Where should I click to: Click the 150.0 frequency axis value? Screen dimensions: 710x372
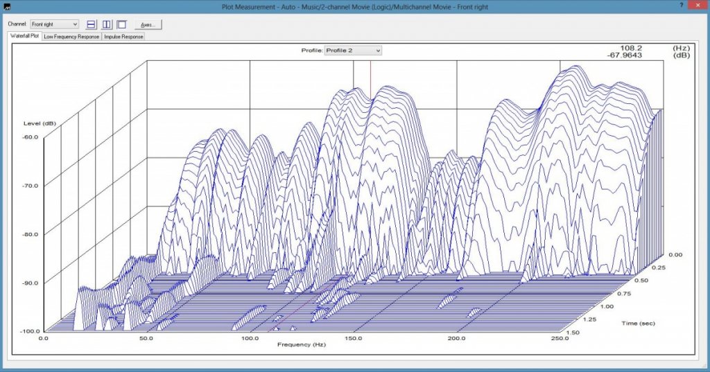(x=353, y=338)
